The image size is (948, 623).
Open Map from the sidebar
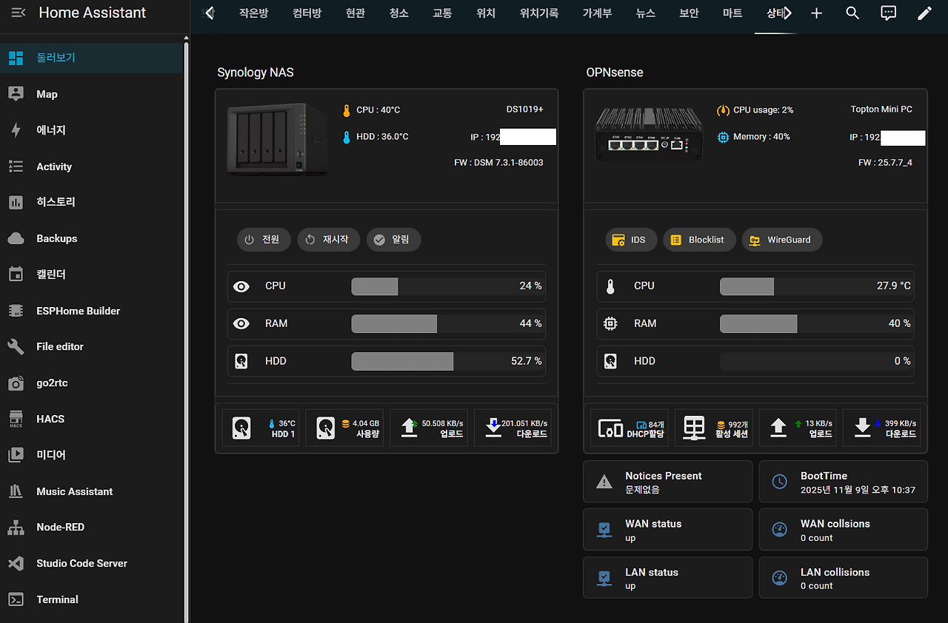(x=91, y=94)
